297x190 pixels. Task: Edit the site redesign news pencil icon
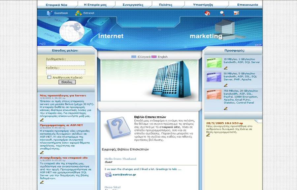pos(42,182)
